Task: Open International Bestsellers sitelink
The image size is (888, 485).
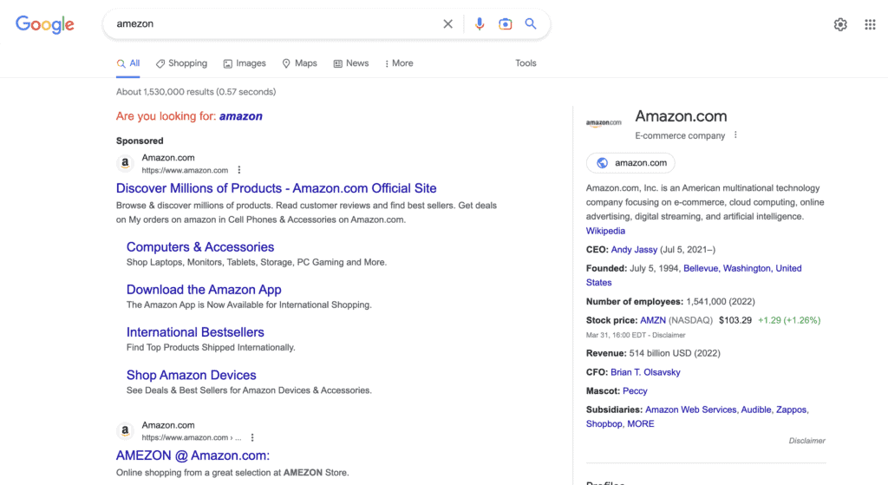Action: (x=195, y=332)
